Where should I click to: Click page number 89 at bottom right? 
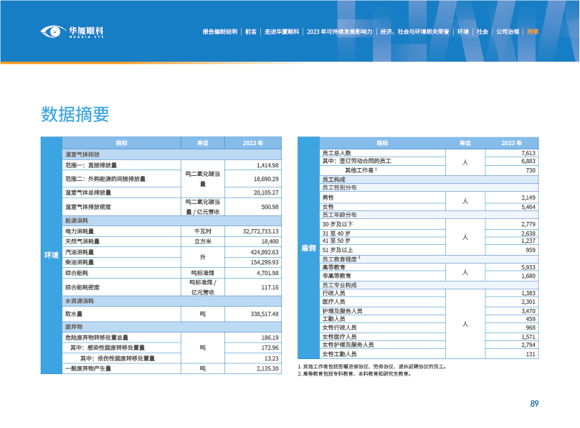(x=534, y=404)
